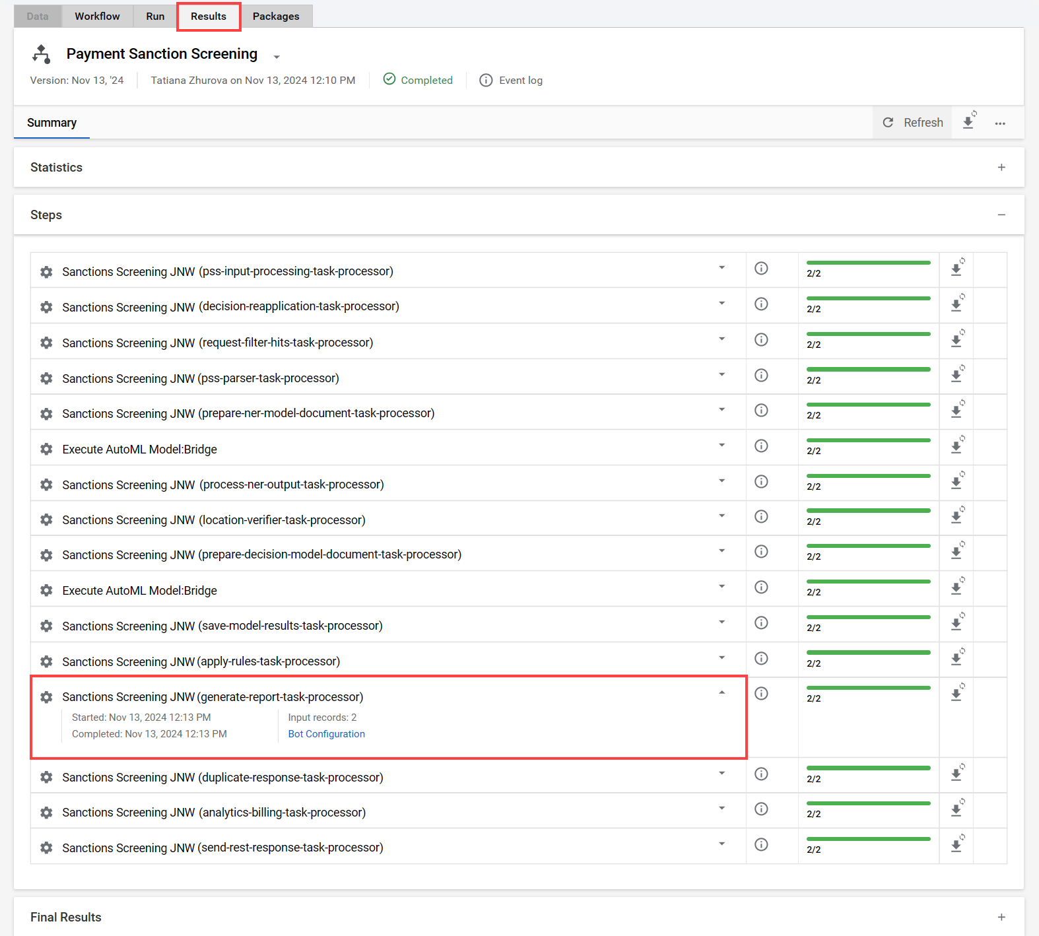Info icon for process-ner-output-task-processor step

tap(761, 481)
